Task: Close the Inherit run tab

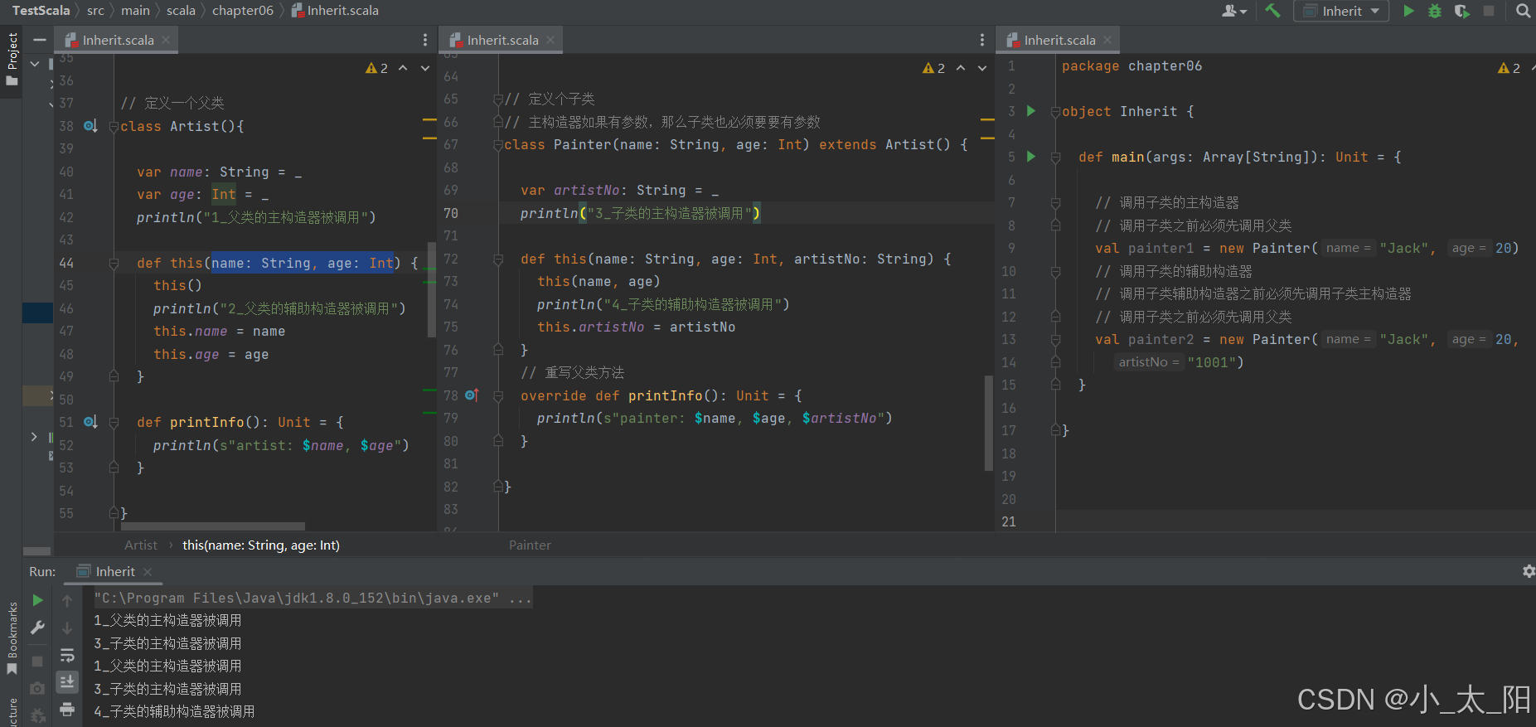Action: (x=148, y=572)
